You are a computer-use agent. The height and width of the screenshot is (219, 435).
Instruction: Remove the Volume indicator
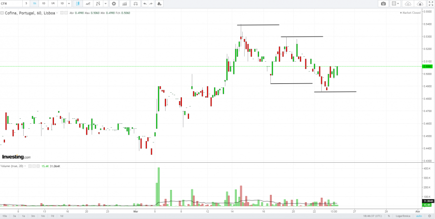pos(38,166)
